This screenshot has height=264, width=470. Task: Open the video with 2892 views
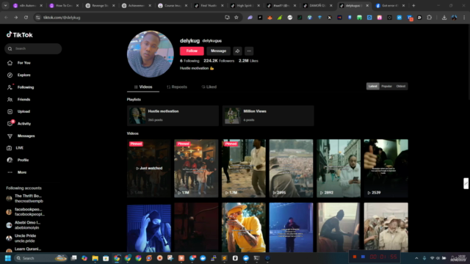pyautogui.click(x=339, y=168)
